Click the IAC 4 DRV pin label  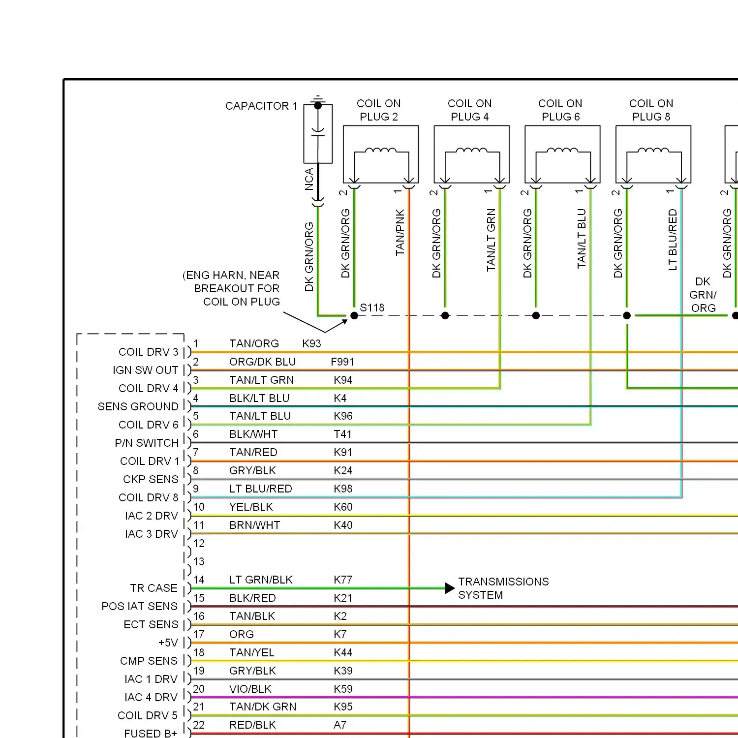[151, 697]
